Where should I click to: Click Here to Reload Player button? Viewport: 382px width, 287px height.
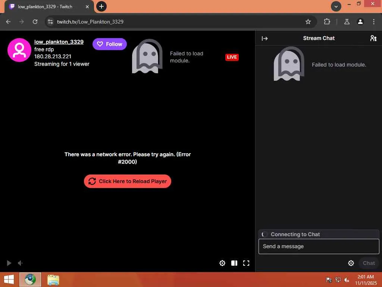[x=128, y=181]
